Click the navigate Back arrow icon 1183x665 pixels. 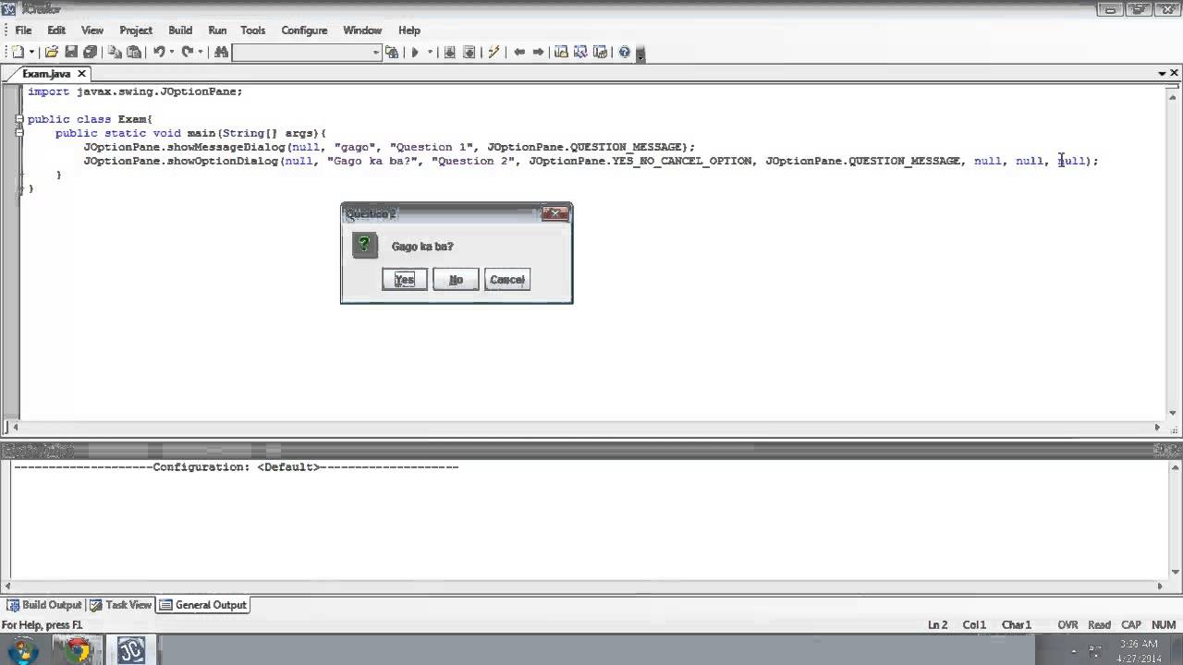pyautogui.click(x=519, y=53)
